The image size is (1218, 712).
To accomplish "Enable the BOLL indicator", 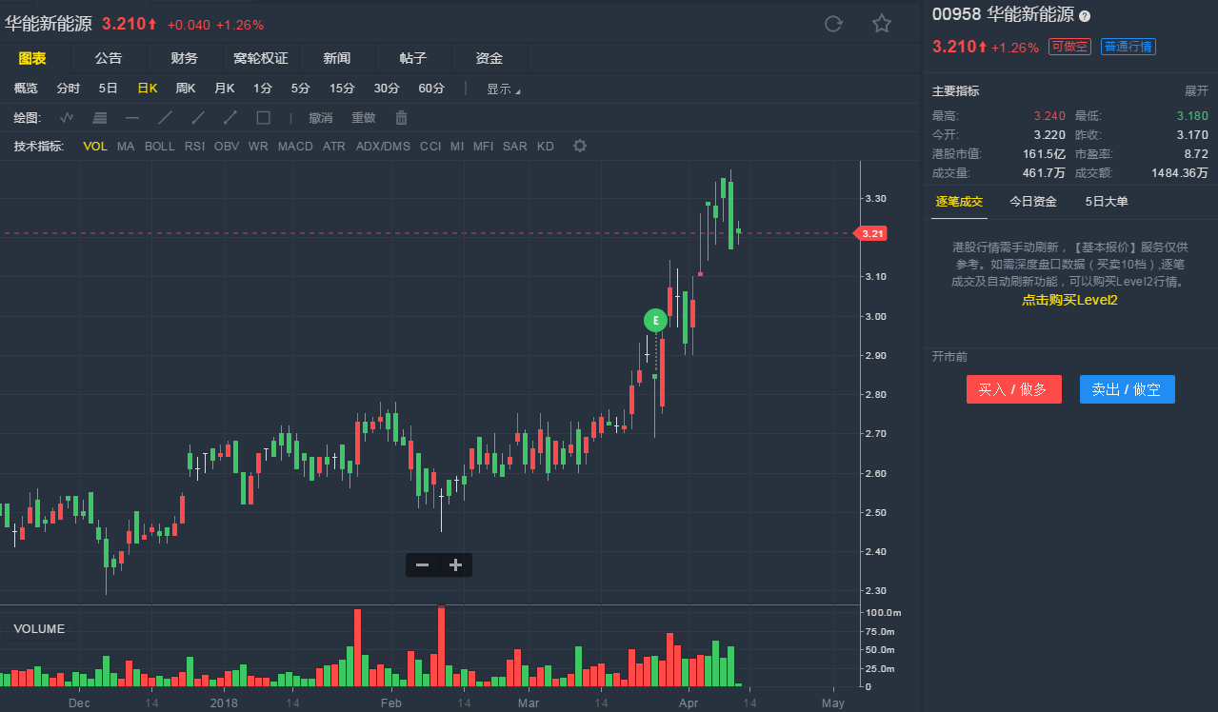I will (159, 146).
